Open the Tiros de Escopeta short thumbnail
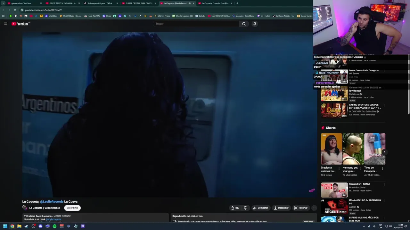410x230 pixels. [375, 149]
